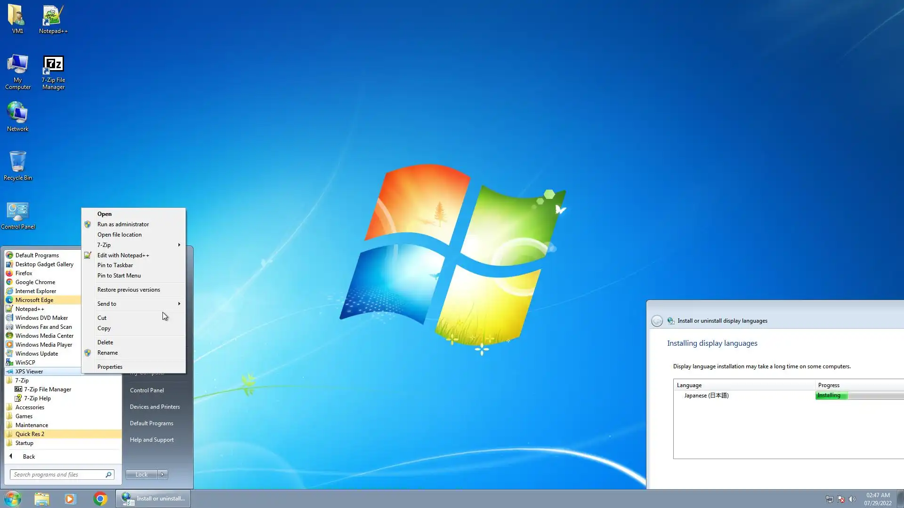Open the Windows Explorer taskbar icon
This screenshot has height=508, width=904.
pyautogui.click(x=41, y=499)
